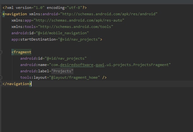Click the encoding "utf-8" value

(x=74, y=8)
